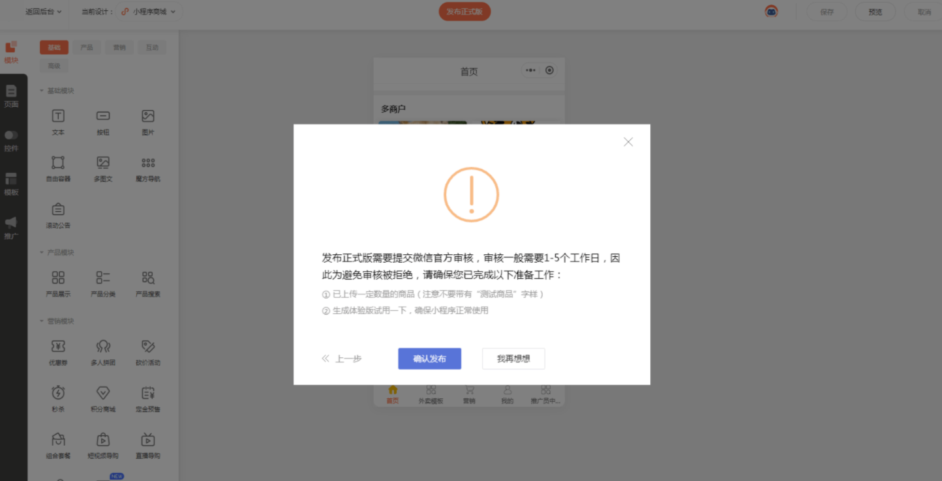Screen dimensions: 942x481
Task: Choose the 秒杀 flash sale module
Action: click(x=58, y=399)
